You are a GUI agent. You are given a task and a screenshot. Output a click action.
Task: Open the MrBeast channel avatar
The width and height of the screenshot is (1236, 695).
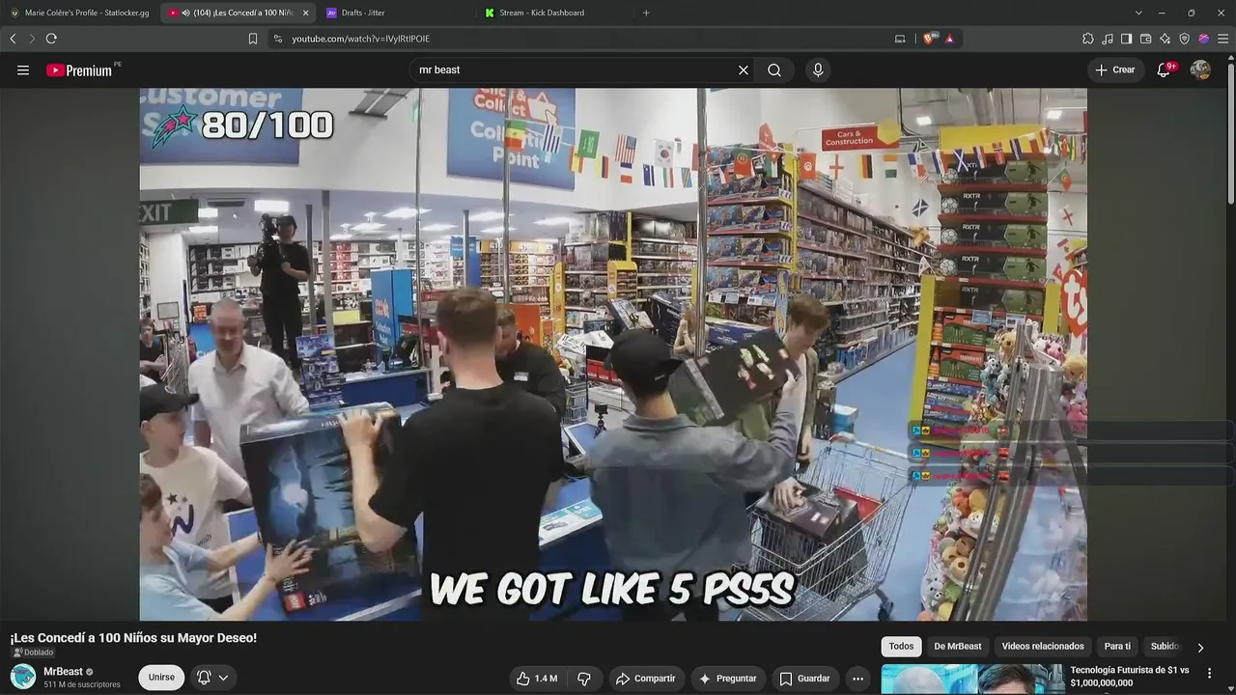point(23,677)
